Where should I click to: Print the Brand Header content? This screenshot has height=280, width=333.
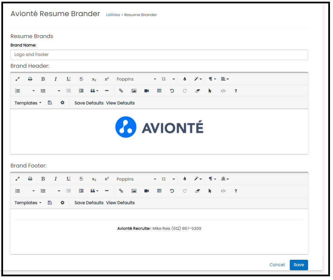pyautogui.click(x=30, y=79)
